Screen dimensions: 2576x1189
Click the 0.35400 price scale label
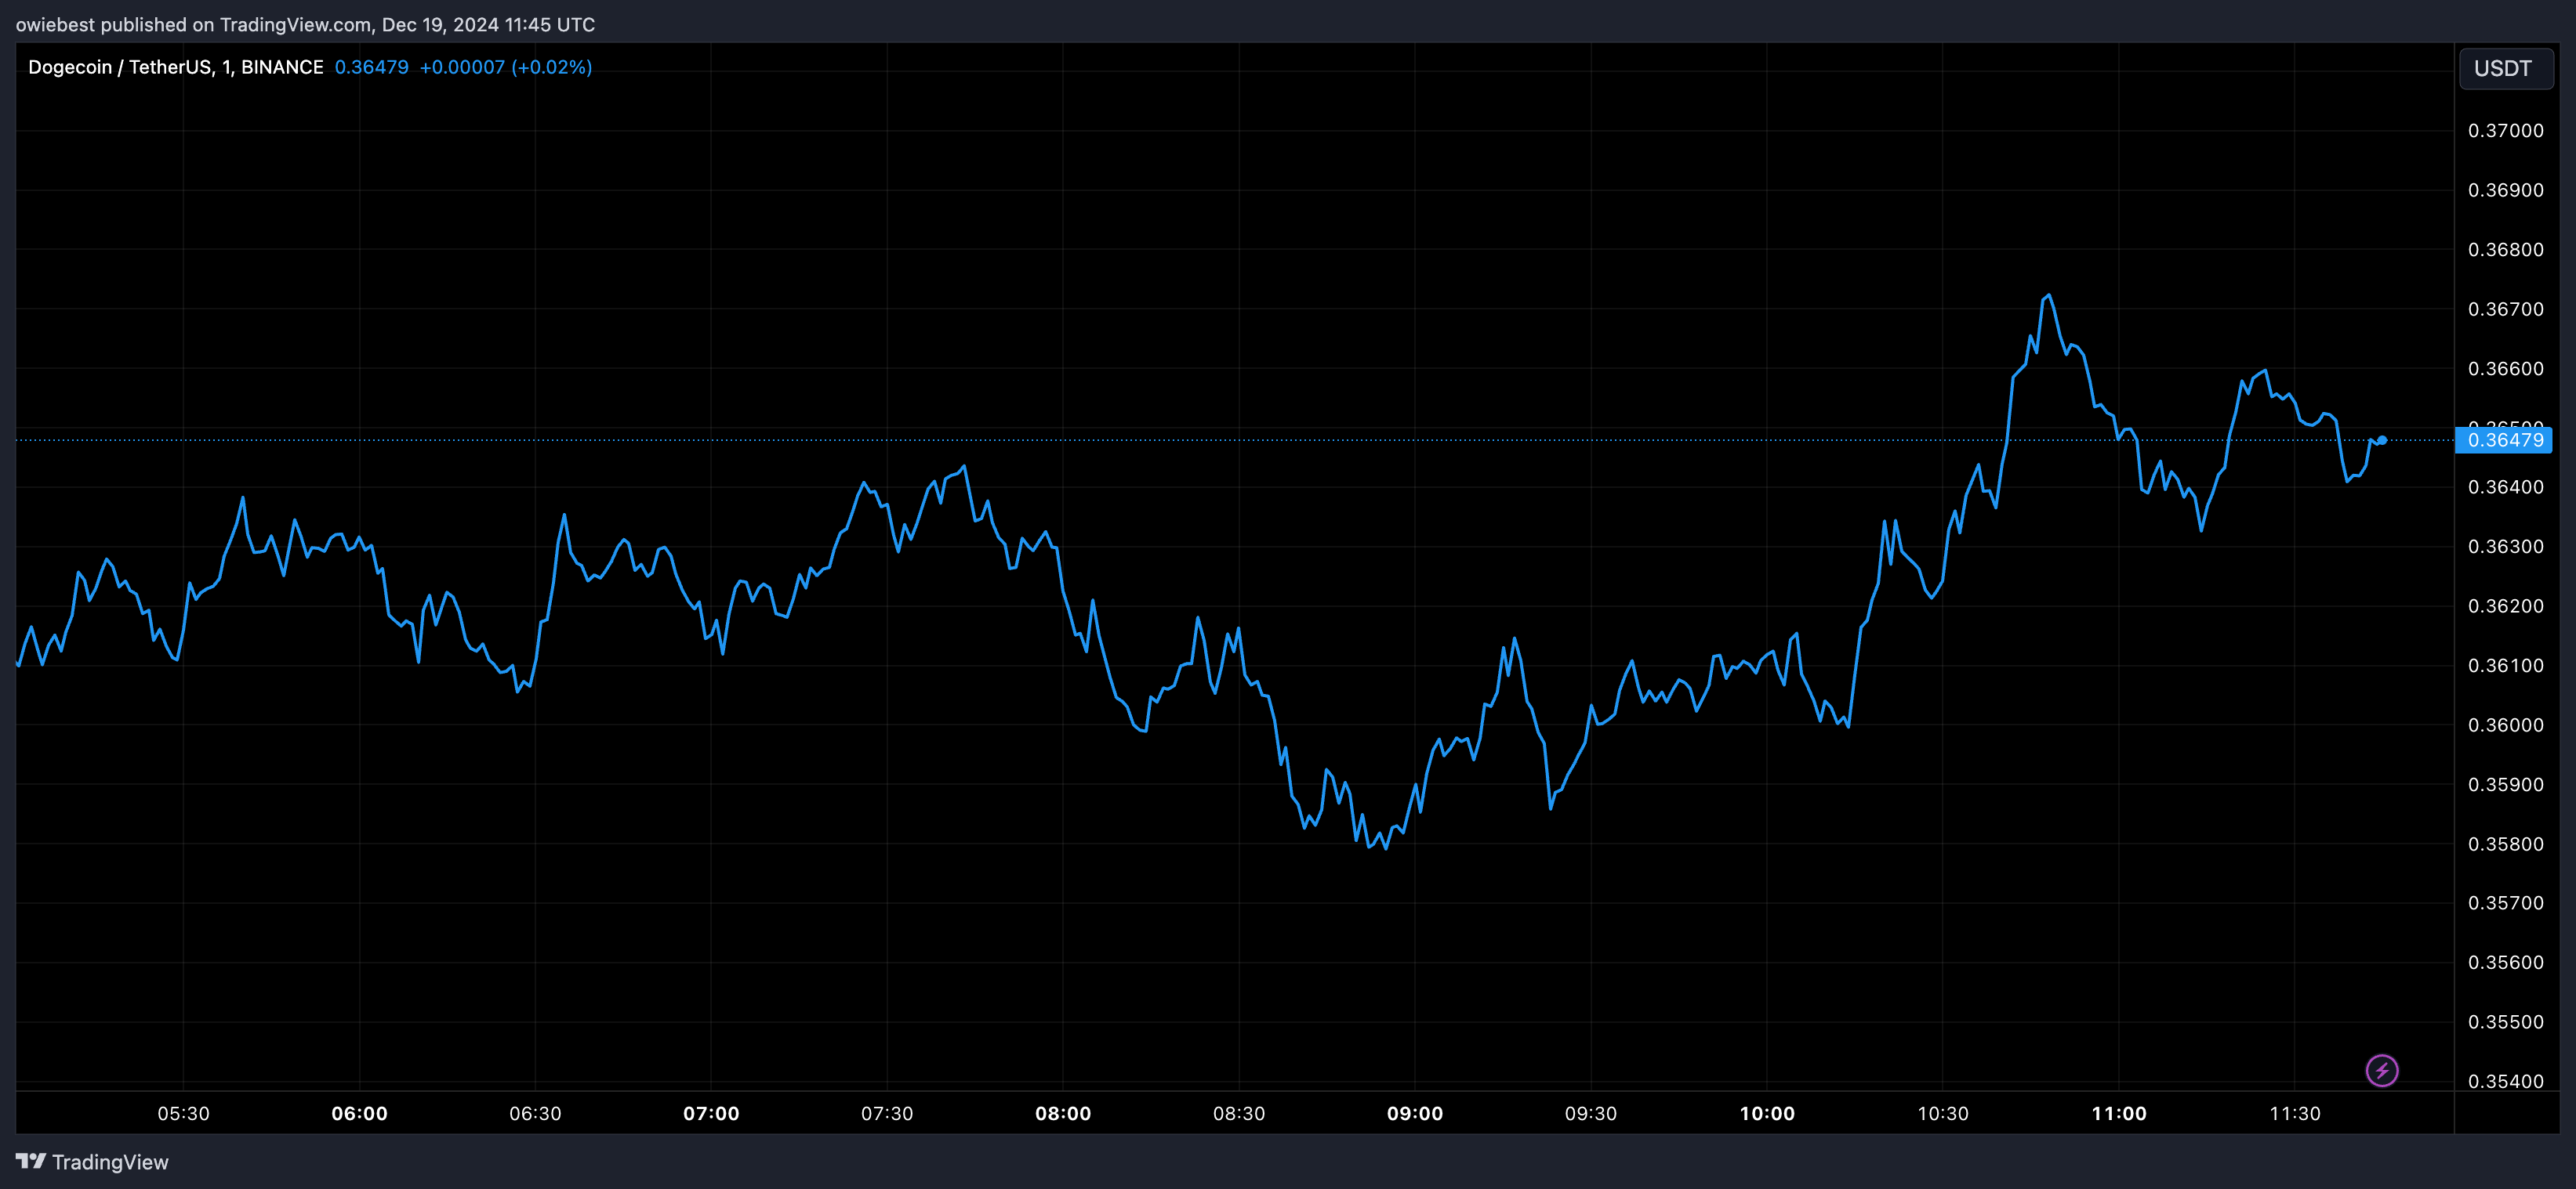pyautogui.click(x=2505, y=1081)
